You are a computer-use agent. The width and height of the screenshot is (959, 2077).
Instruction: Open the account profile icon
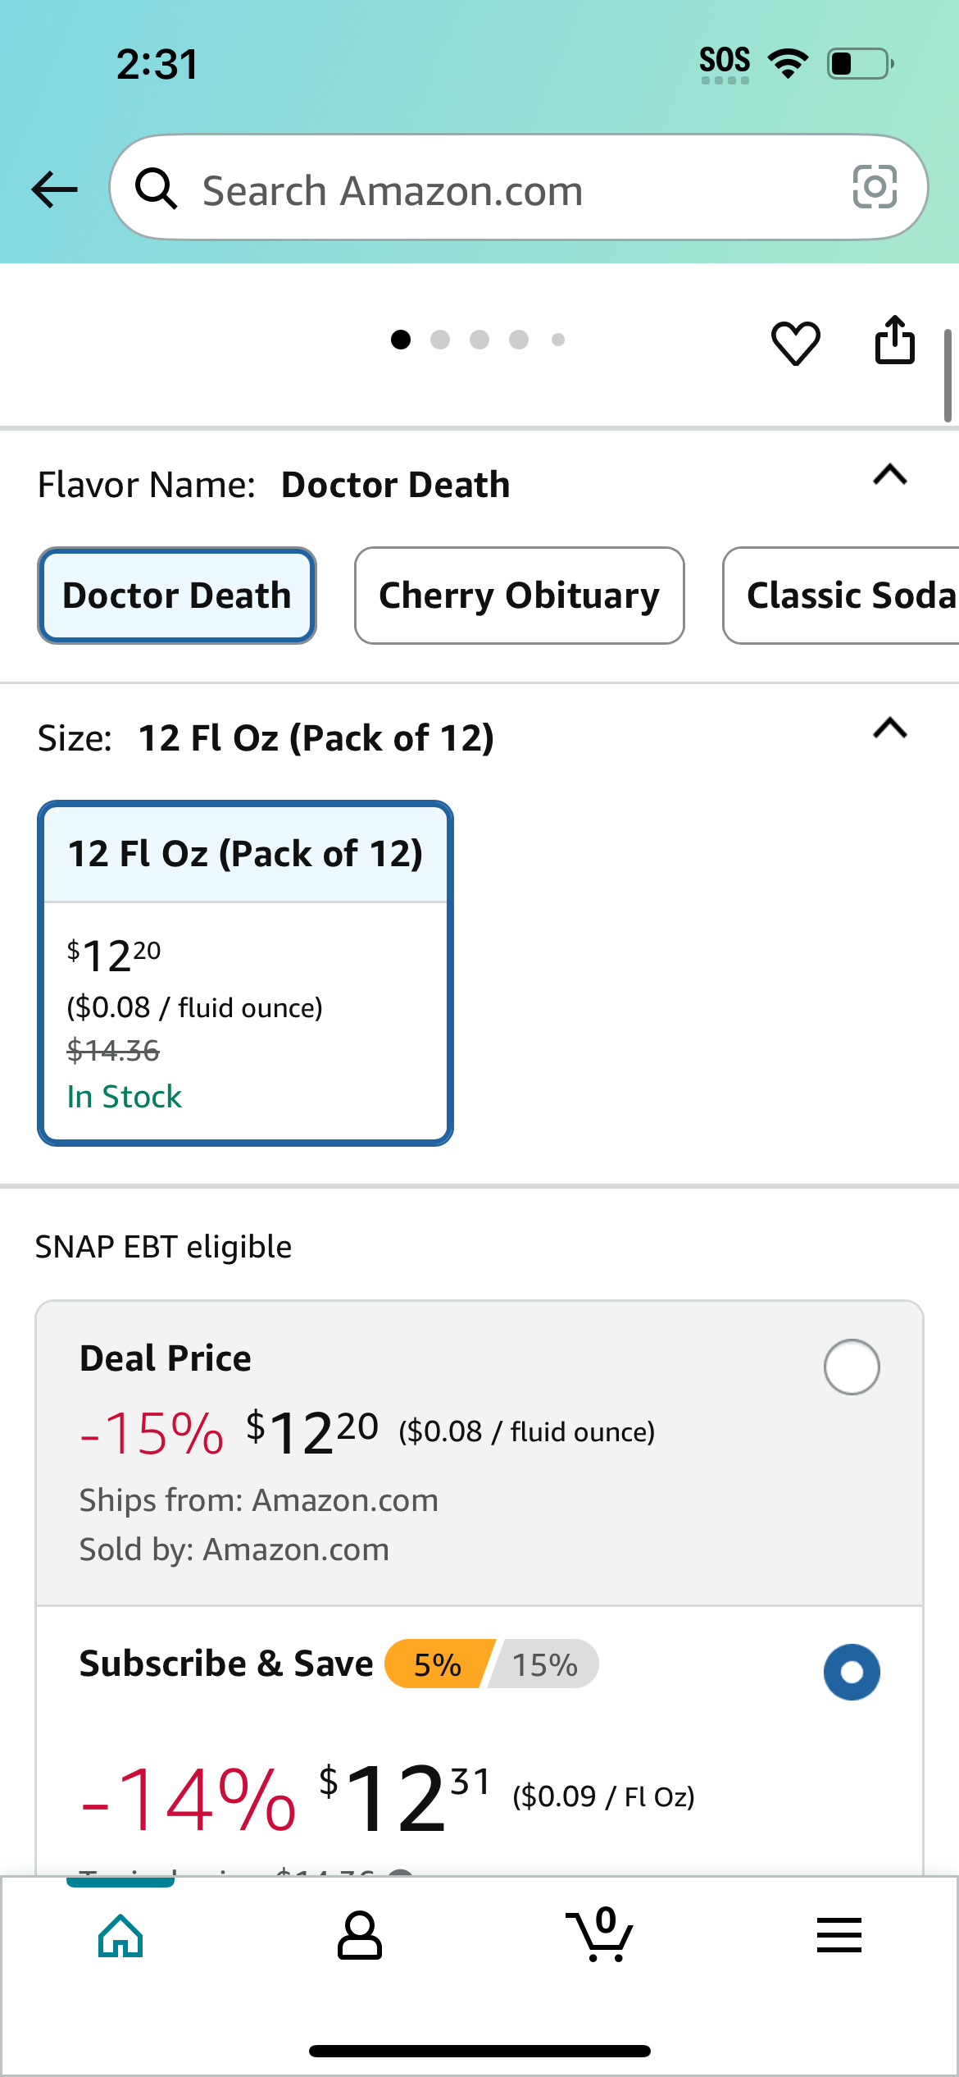tap(360, 1936)
